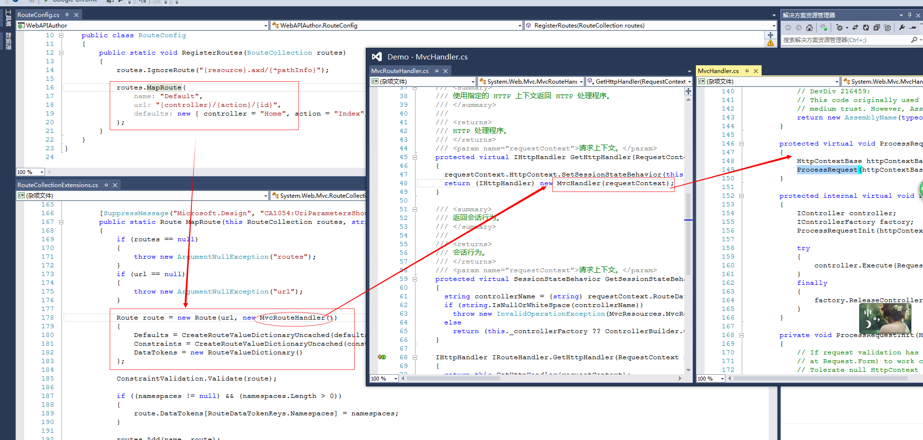Toggle pin on MvcRouteHandler.cs tab
Viewport: 923px width, 440px height.
(436, 71)
